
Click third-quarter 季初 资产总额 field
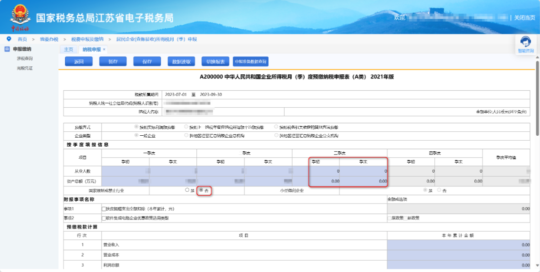(x=316, y=181)
